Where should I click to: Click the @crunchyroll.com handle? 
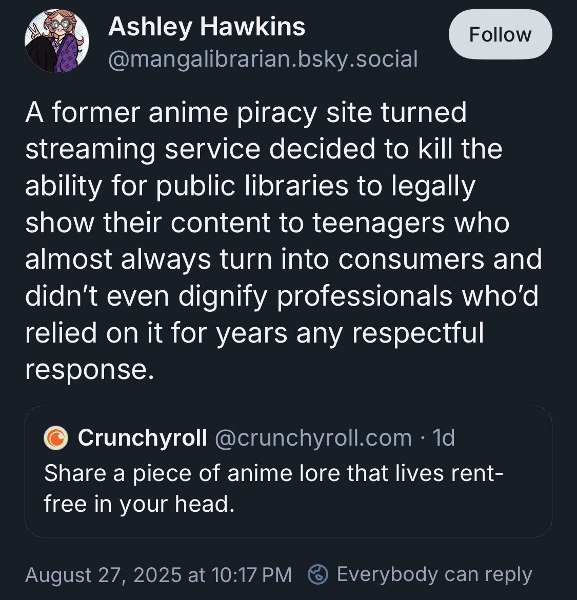(313, 438)
